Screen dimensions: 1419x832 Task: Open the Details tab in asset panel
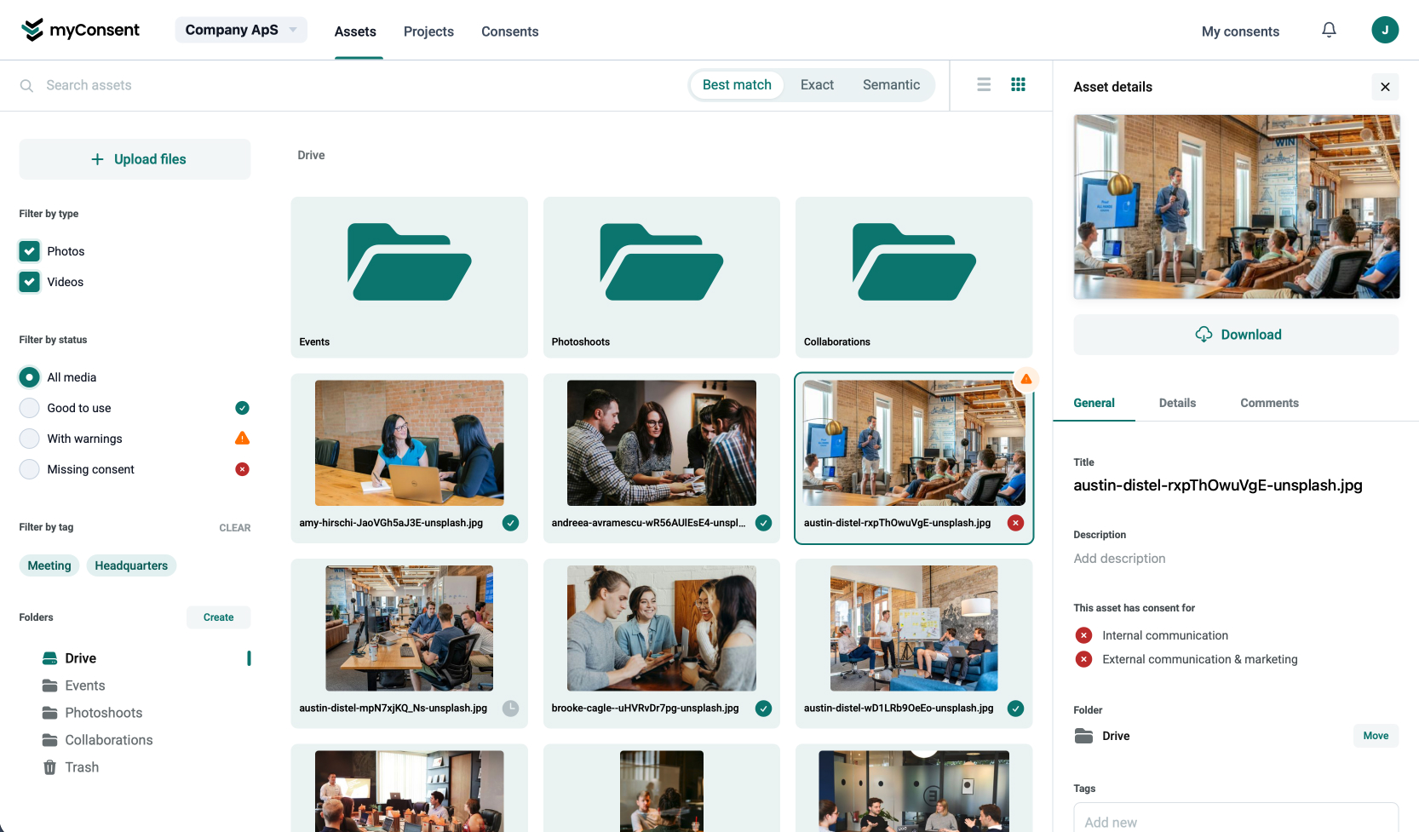click(1177, 403)
